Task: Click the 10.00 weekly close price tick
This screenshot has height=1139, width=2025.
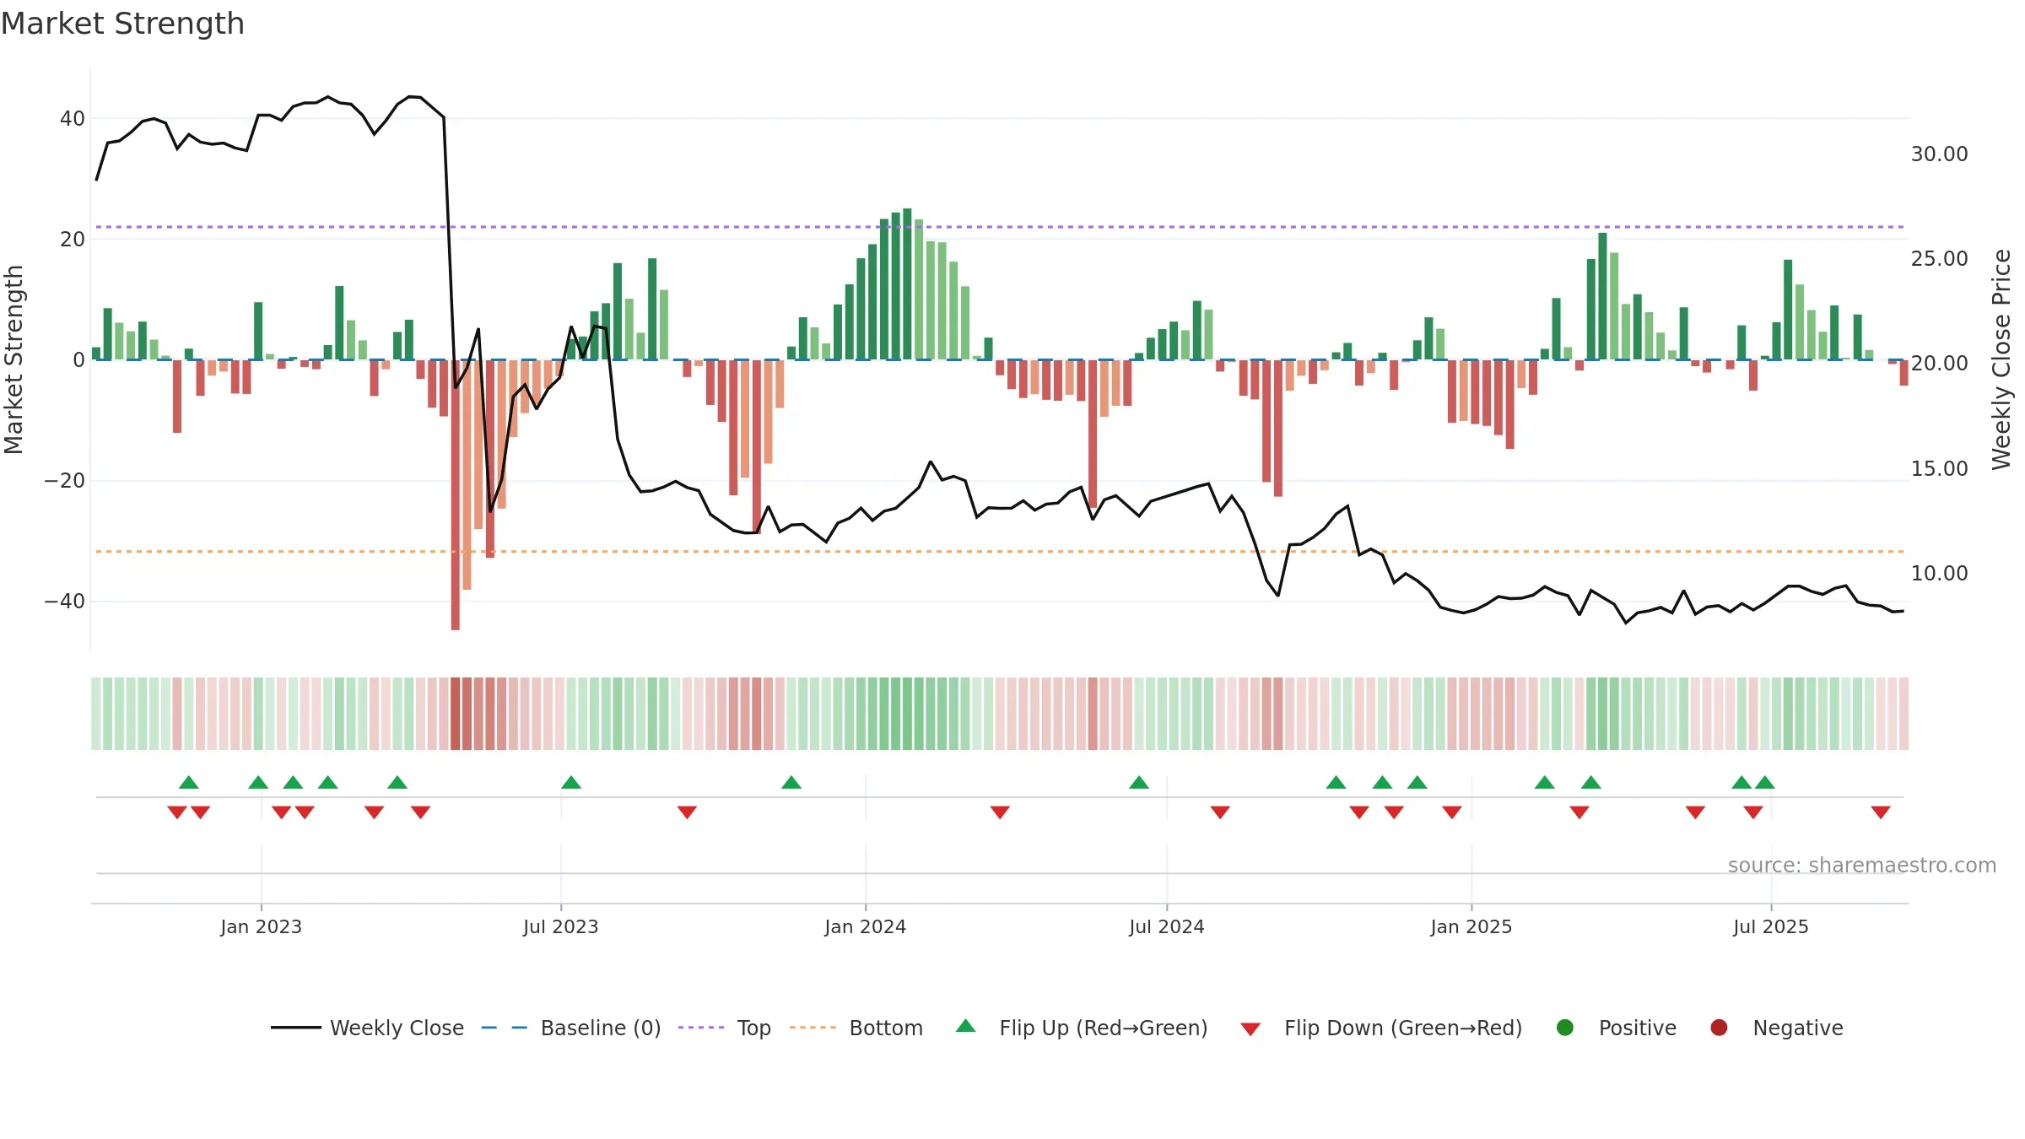Action: point(1940,574)
